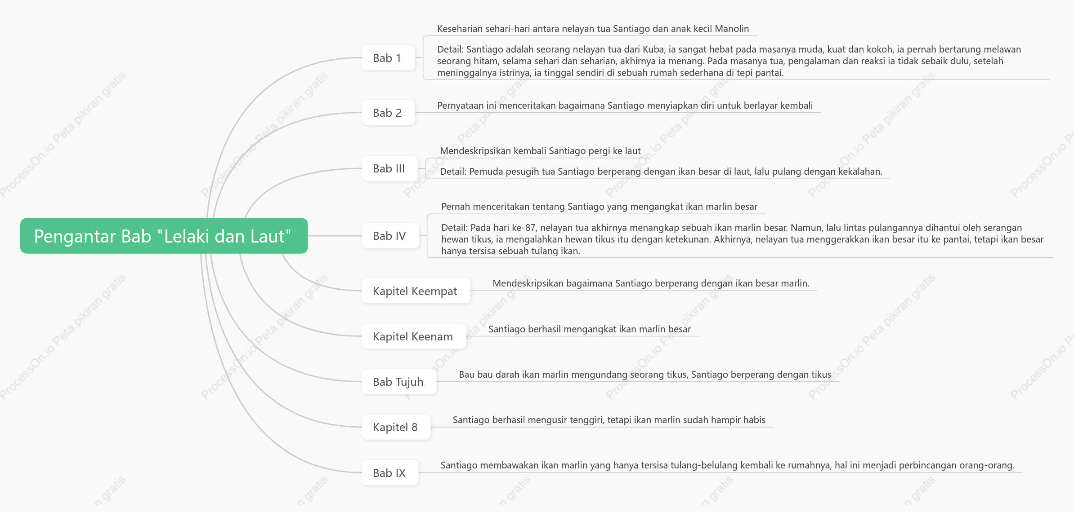Select the Bab Tujuh node
Screen dimensions: 1074x512
(398, 382)
